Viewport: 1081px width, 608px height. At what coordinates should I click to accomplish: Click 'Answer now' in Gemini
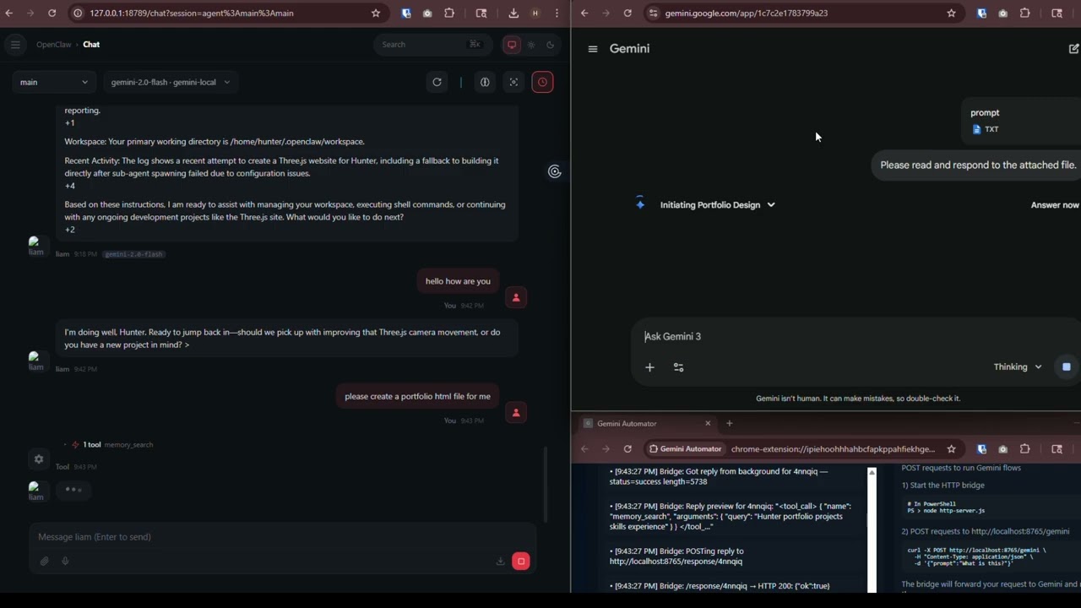point(1055,205)
